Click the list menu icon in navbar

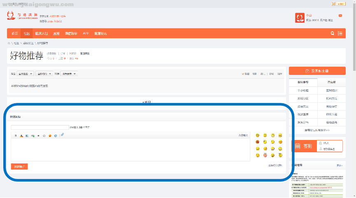[340, 33]
